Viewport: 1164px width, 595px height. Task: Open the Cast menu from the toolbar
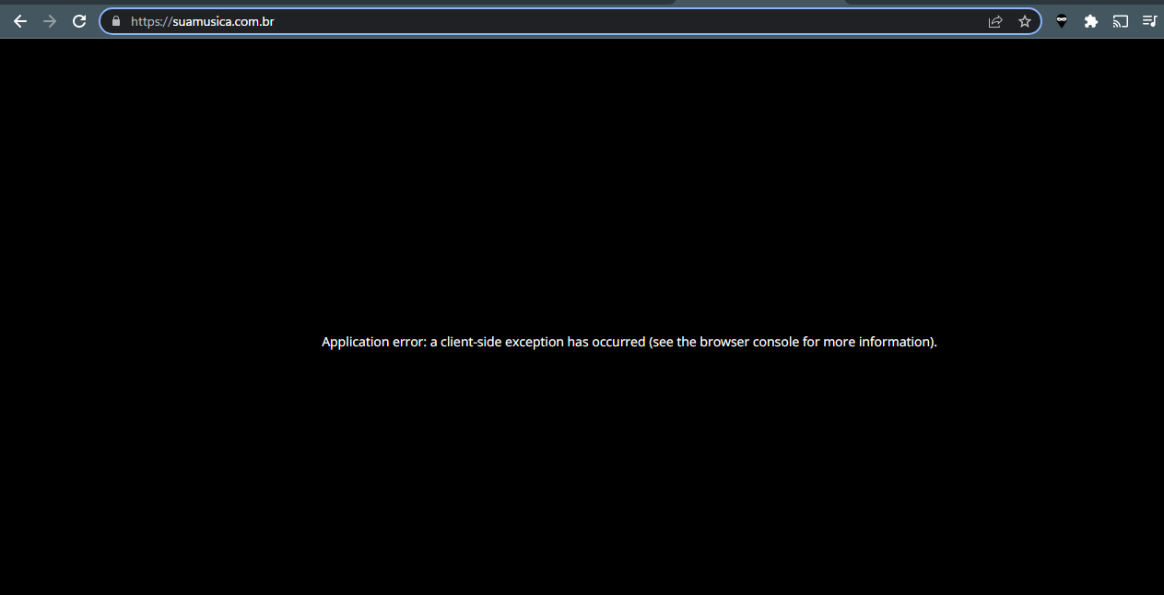(1120, 20)
